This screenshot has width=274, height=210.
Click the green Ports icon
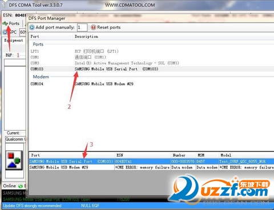[5, 23]
